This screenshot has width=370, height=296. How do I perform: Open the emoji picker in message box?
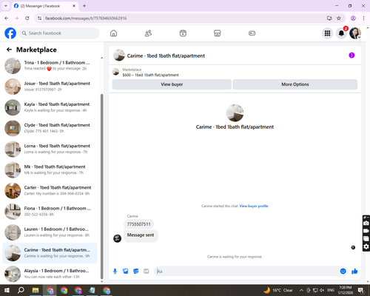343,272
